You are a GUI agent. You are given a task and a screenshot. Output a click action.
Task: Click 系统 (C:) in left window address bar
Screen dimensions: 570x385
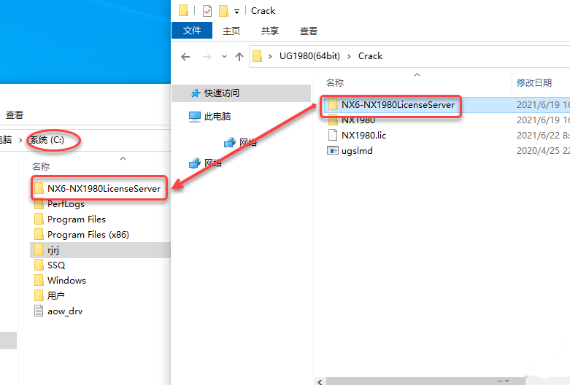47,140
